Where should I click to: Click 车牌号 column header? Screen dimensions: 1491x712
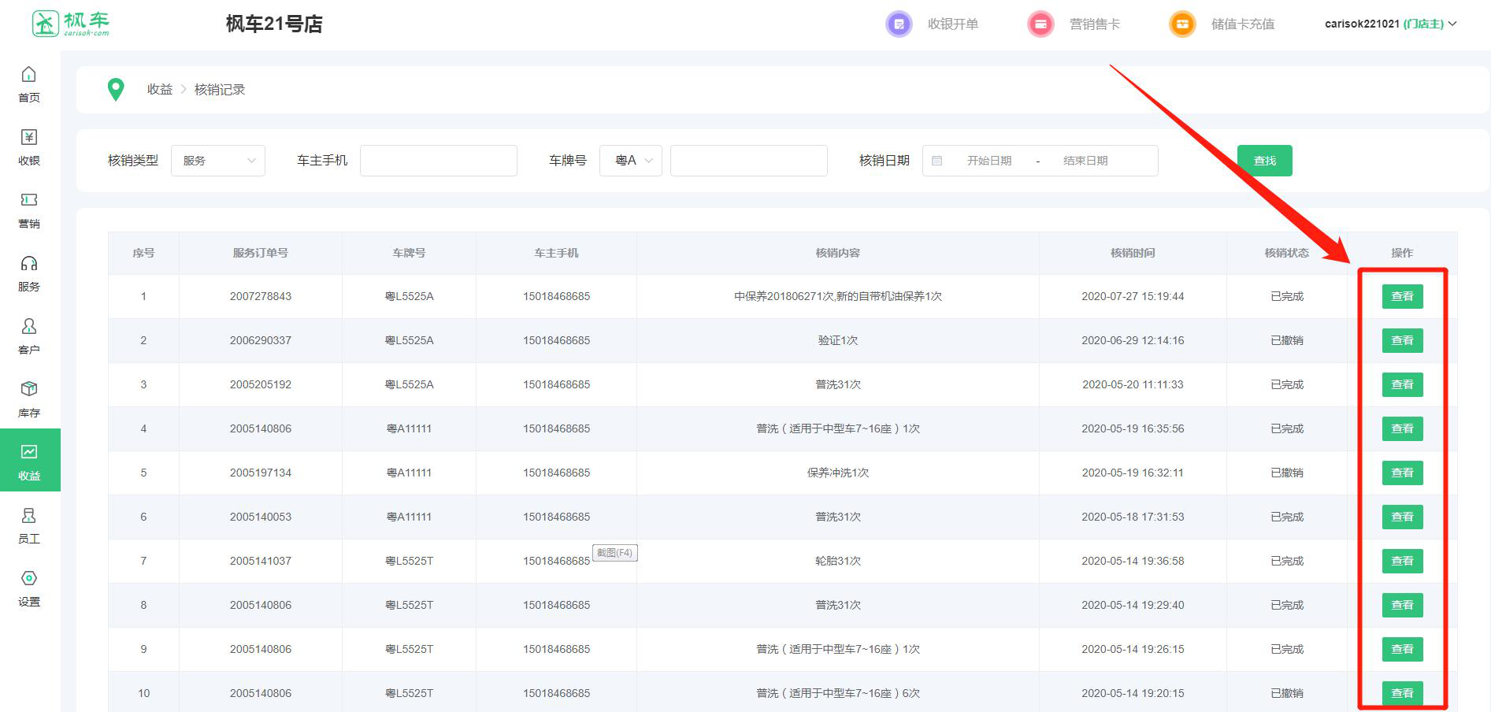(x=409, y=253)
